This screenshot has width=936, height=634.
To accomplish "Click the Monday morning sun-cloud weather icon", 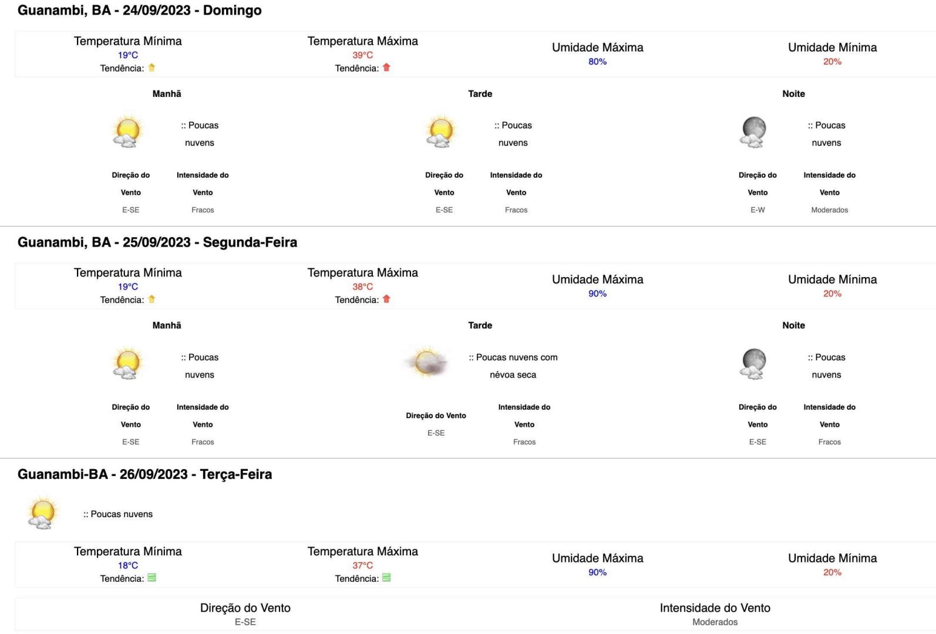I will pos(127,363).
